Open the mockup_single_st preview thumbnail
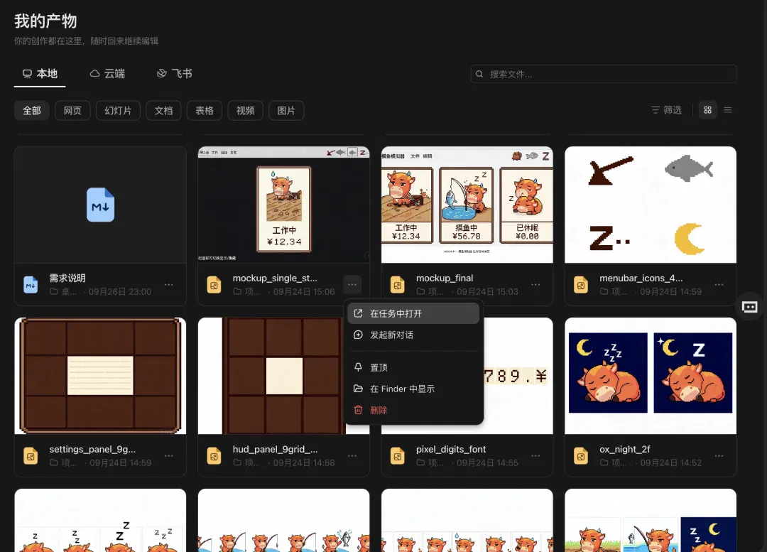Screen dimensions: 767x552 [283, 205]
